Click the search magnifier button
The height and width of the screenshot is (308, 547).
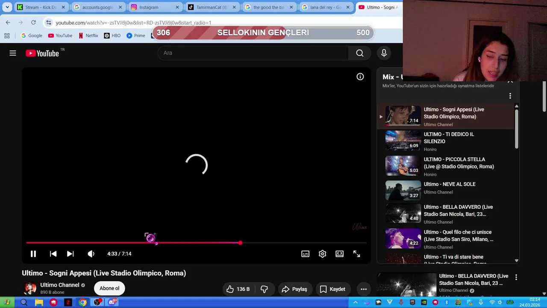pos(360,53)
